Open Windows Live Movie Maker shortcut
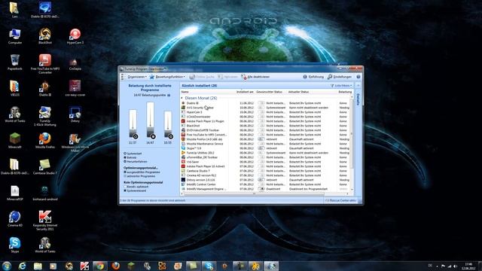 (x=75, y=142)
